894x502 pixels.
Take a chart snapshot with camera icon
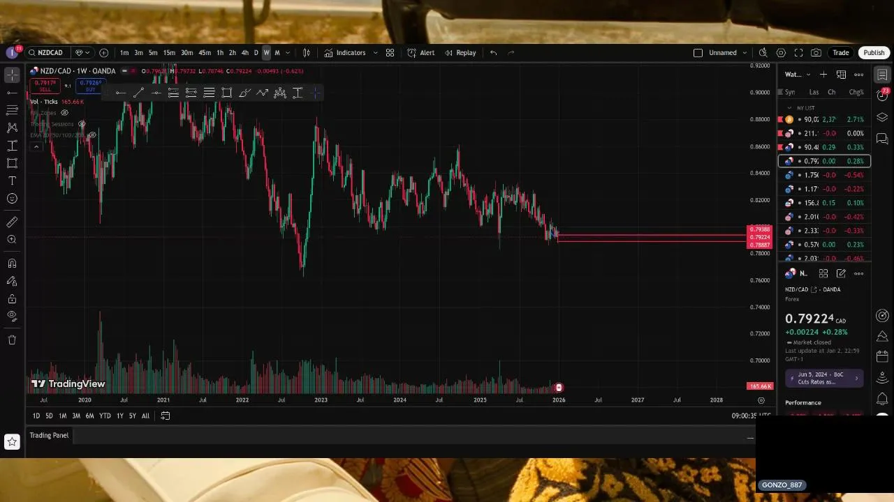tap(816, 52)
